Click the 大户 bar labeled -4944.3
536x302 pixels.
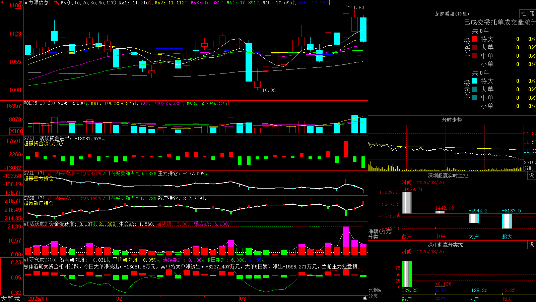[474, 218]
